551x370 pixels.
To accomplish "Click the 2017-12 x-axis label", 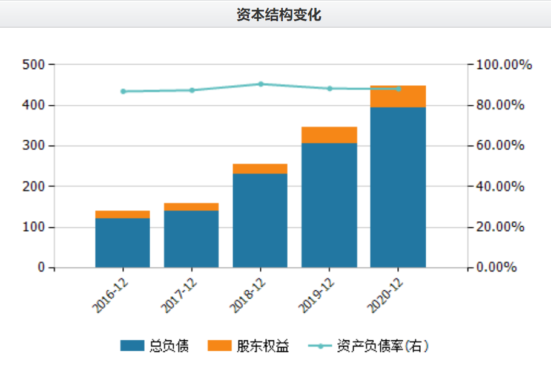I will [179, 295].
